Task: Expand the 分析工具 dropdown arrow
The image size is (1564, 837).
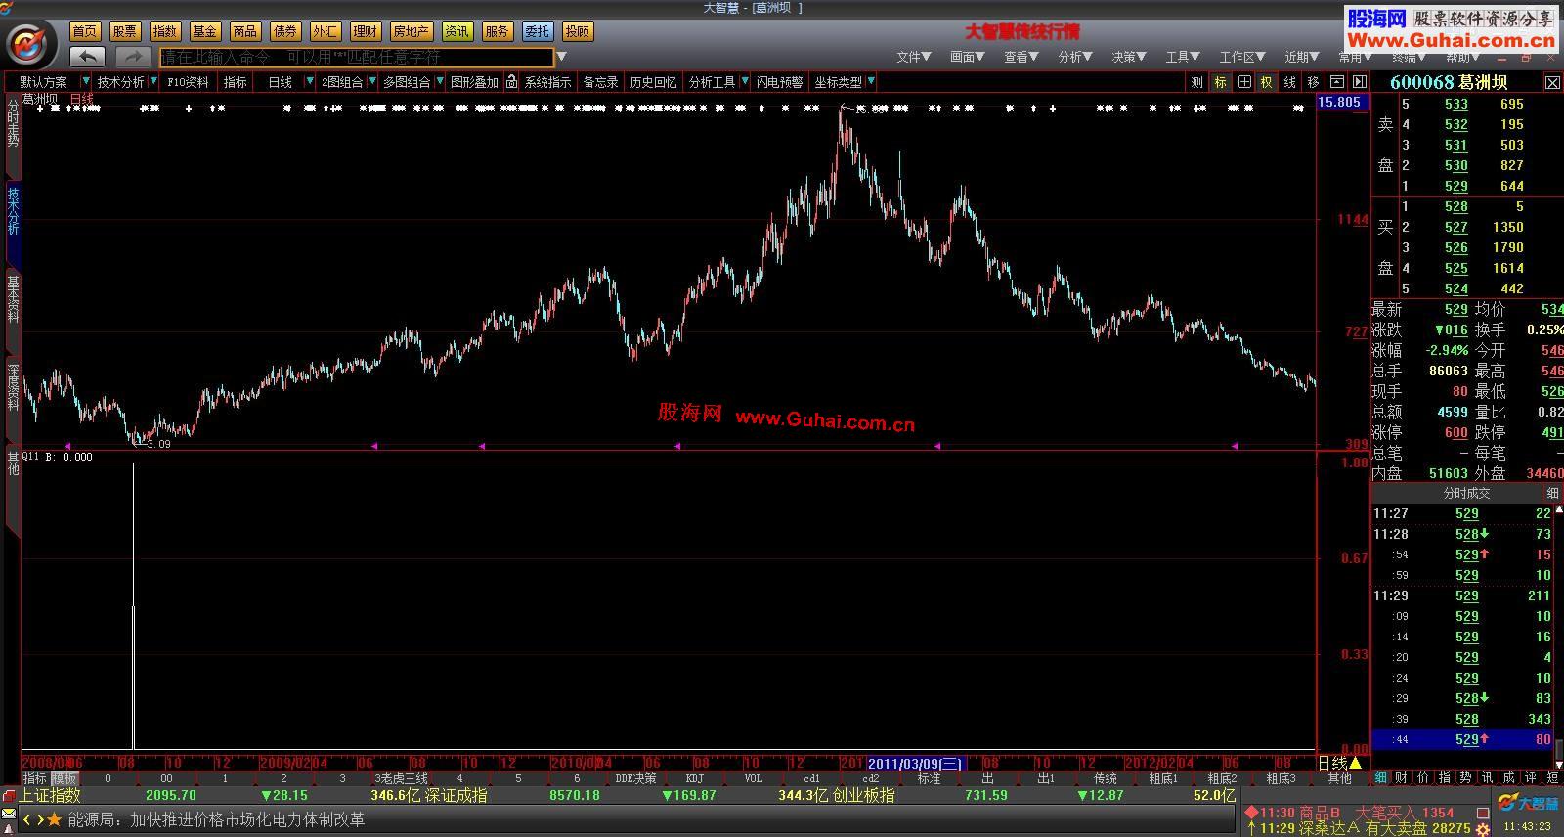Action: click(745, 82)
